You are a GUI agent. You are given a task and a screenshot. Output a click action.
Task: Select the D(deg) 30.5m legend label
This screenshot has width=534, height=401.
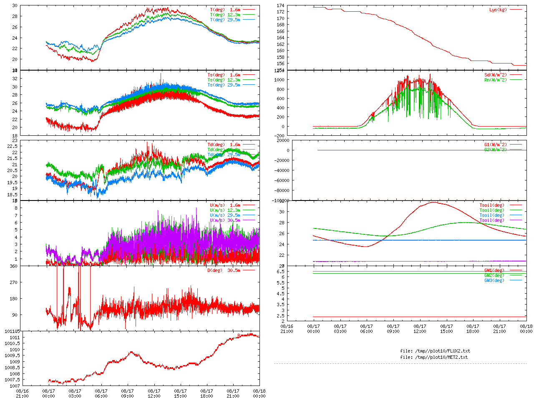[x=224, y=270]
